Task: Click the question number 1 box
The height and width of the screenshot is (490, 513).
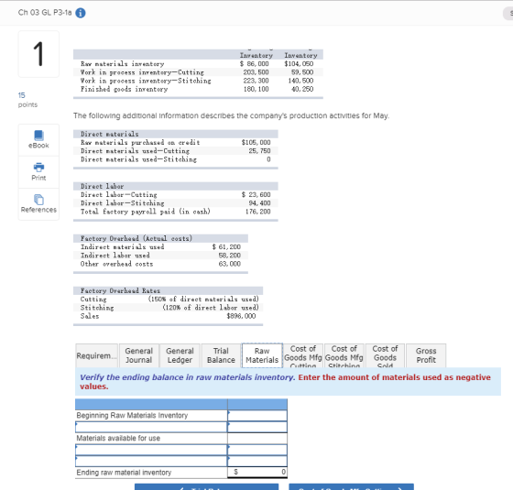Action: pos(38,54)
